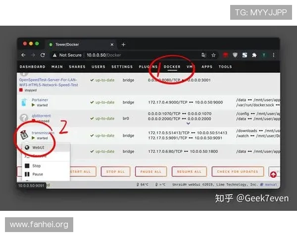Open the Shares menu
The height and width of the screenshot is (237, 297).
click(x=77, y=67)
